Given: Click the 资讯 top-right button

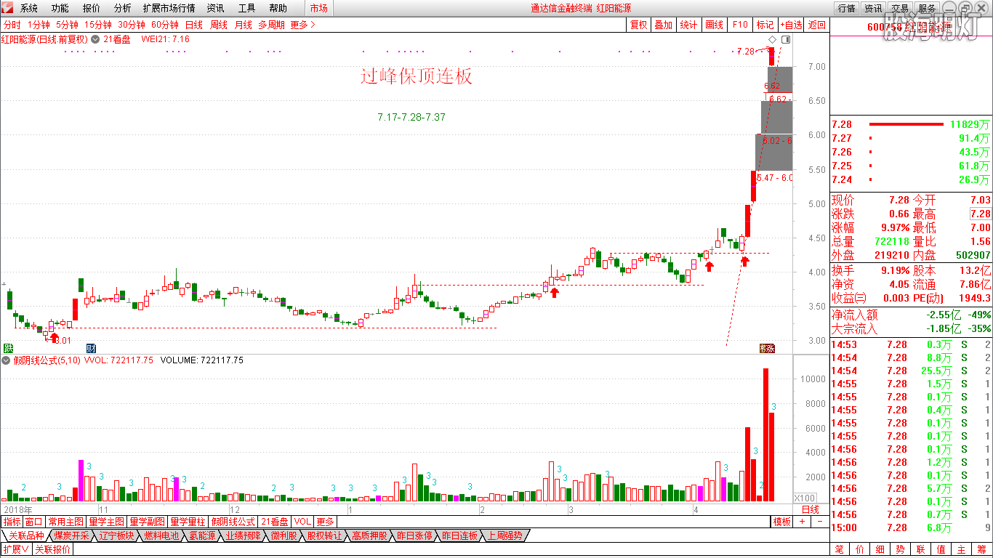Looking at the screenshot, I should point(873,8).
